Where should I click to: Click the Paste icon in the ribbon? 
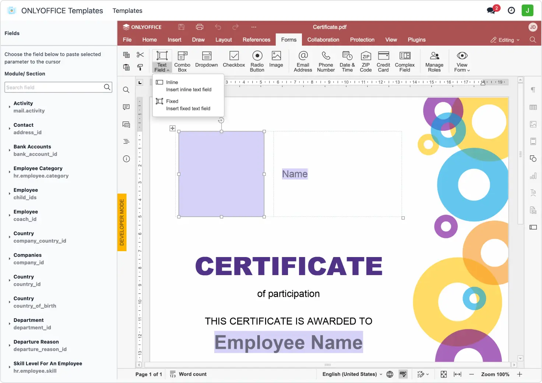coord(126,67)
